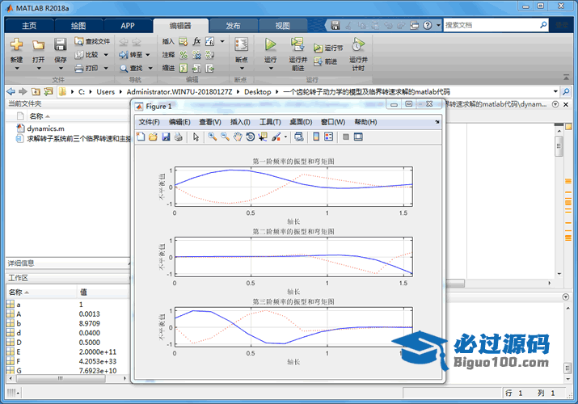The height and width of the screenshot is (404, 578).
Task: Click the workspace horizontal scrollbar thumb
Action: [x=60, y=378]
